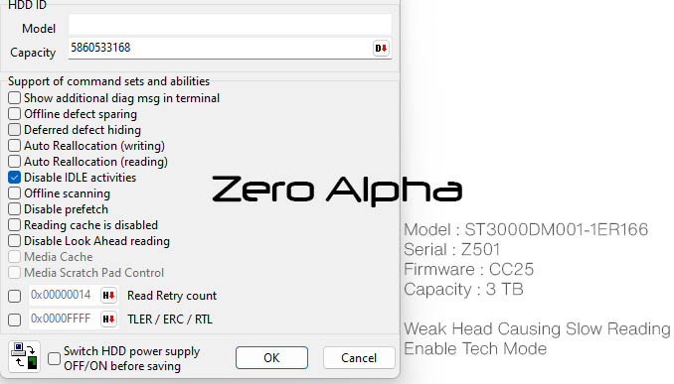This screenshot has width=674, height=384.
Task: Click the 'Model : ST3000DM001-1ER166' text
Action: coord(526,229)
